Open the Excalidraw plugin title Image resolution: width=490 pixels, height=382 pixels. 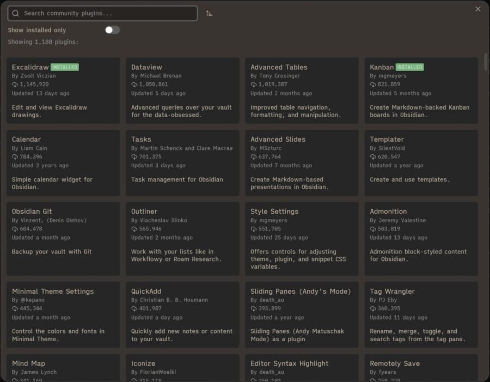point(30,67)
